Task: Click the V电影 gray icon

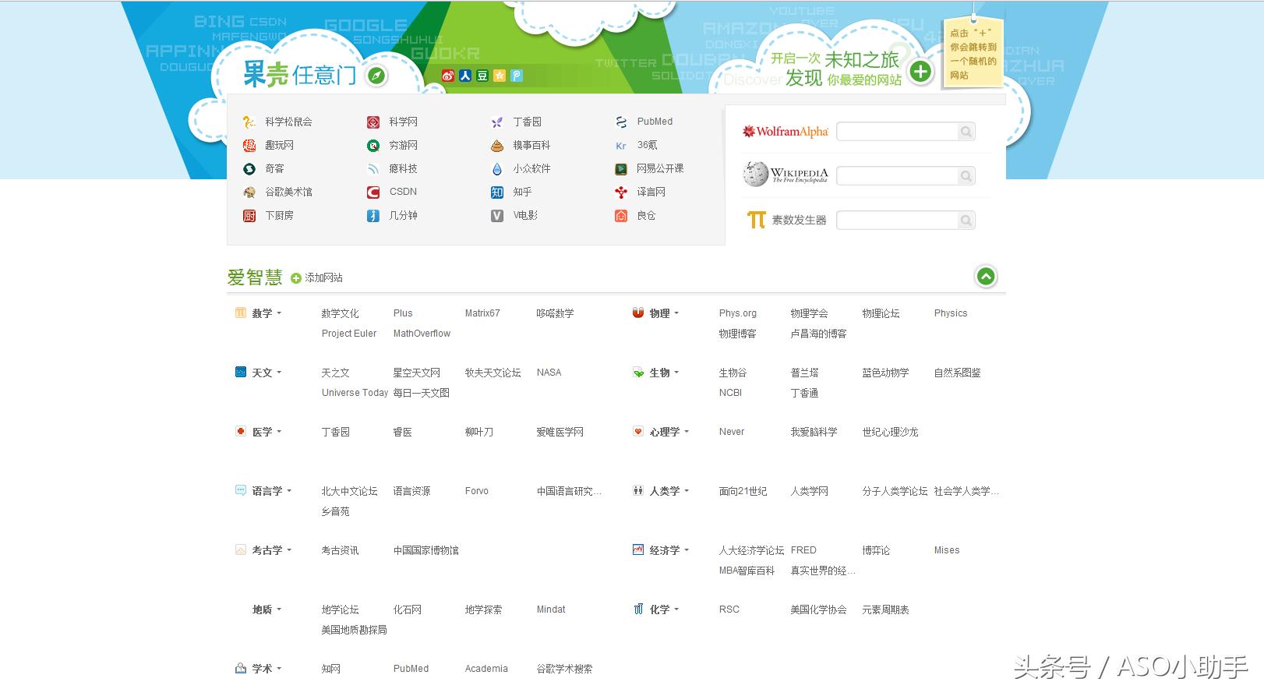Action: (497, 215)
